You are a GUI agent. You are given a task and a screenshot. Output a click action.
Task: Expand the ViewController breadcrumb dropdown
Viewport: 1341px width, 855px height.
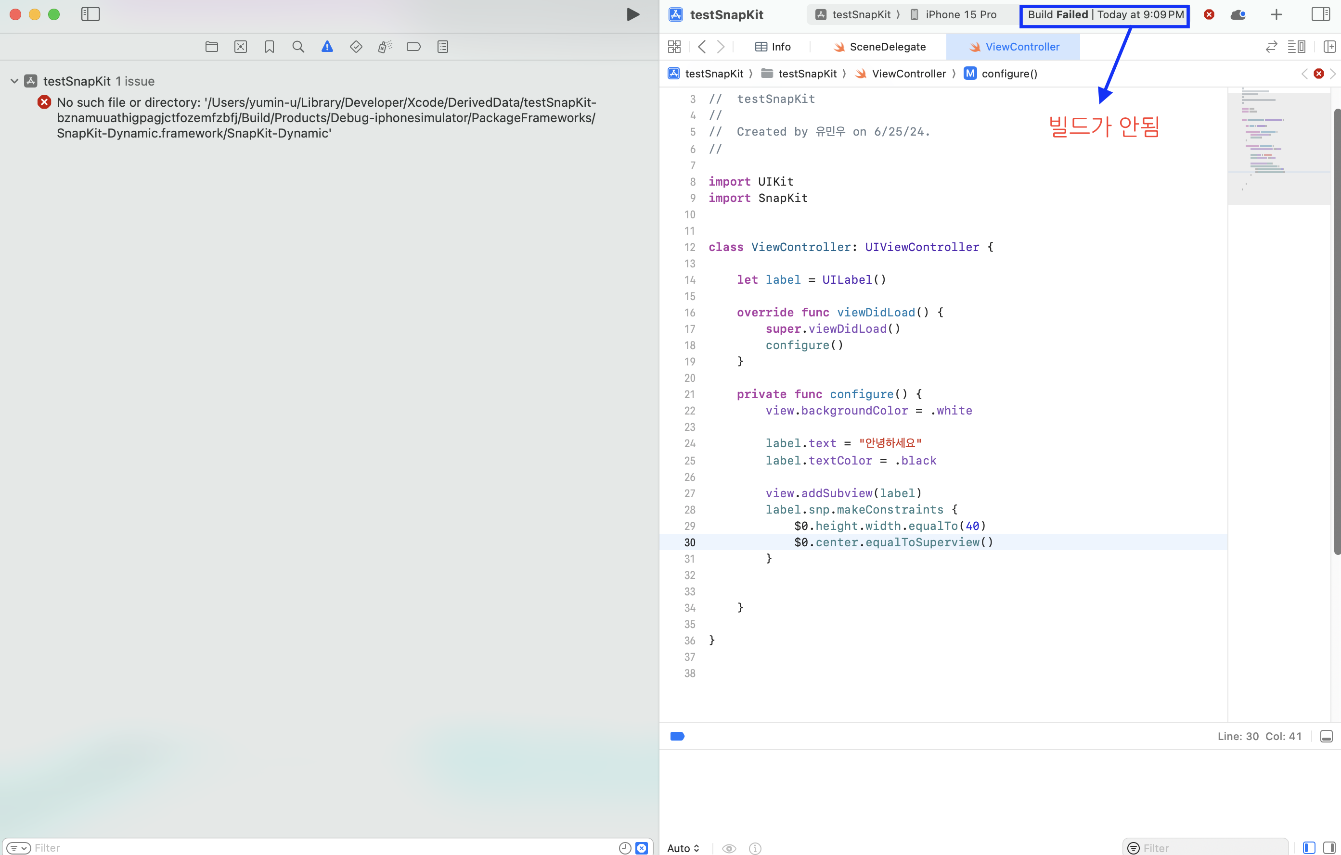click(906, 73)
